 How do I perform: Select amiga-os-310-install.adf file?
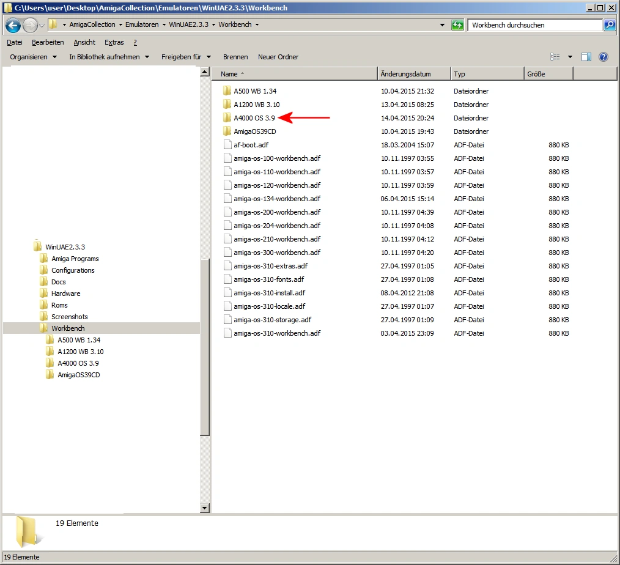269,292
